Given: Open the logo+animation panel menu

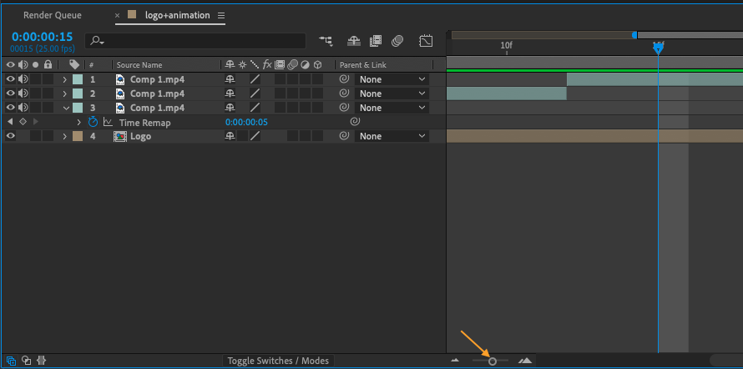Looking at the screenshot, I should [220, 15].
